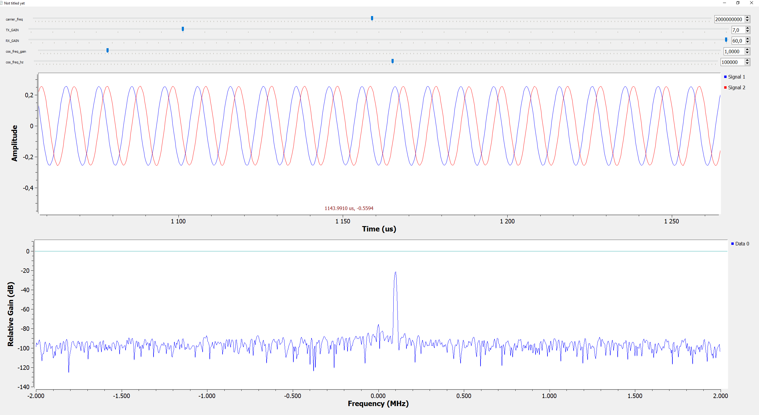The height and width of the screenshot is (415, 759).
Task: Click the TX_GAIN slider handle
Action: (183, 29)
